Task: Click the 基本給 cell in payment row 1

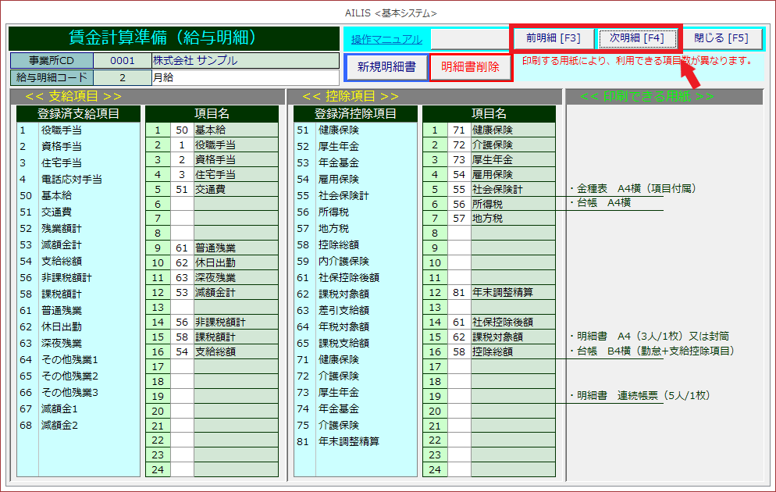Action: [235, 130]
